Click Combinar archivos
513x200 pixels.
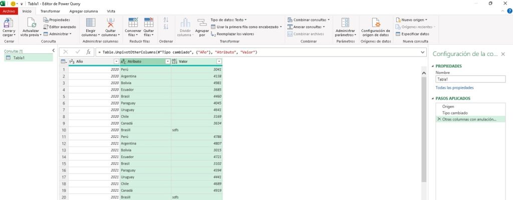click(306, 34)
